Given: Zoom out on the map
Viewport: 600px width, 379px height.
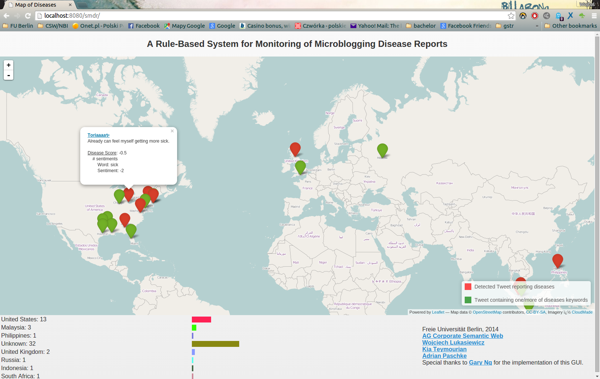Looking at the screenshot, I should click(9, 75).
